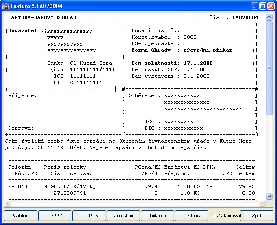The height and width of the screenshot is (225, 277).
Task: Click account number 111111111/1111
Action: click(x=93, y=69)
